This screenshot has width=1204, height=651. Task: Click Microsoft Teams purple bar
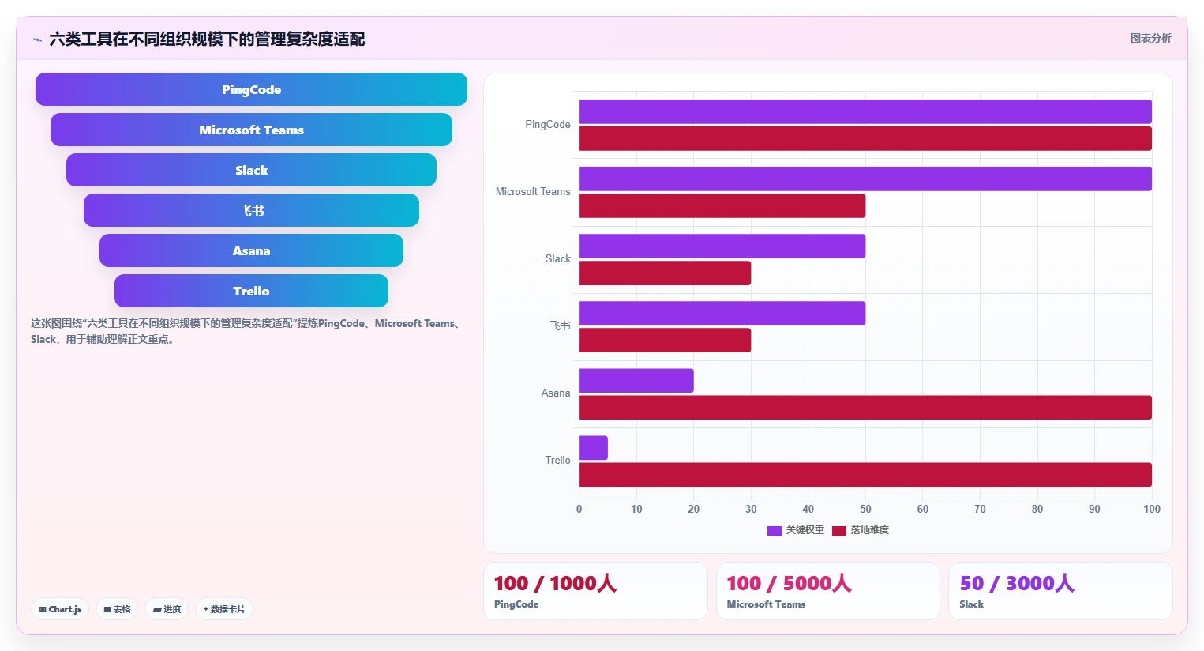[865, 179]
